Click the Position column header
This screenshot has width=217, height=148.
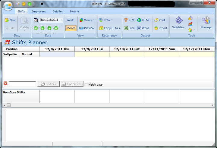12,49
